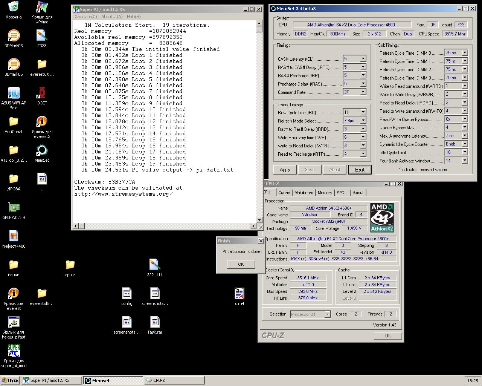482x386 pixels.
Task: Click the Super PI vertical scrollbar down arrow
Action: coord(259,220)
